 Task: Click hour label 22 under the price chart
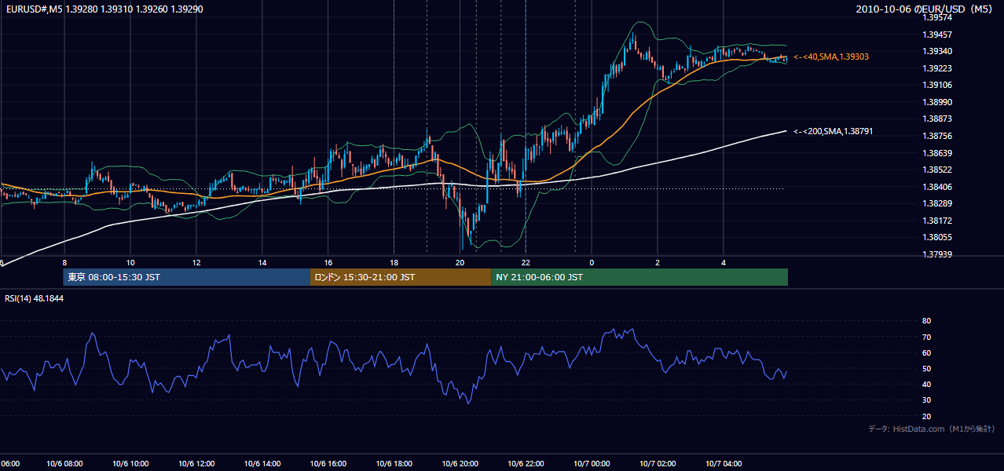pos(526,263)
